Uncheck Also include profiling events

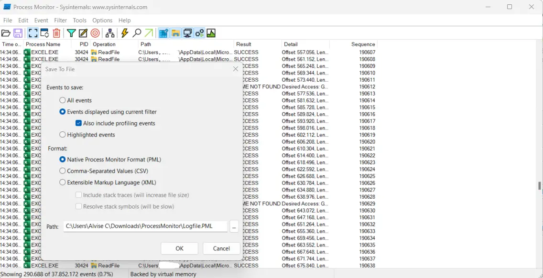pos(79,123)
